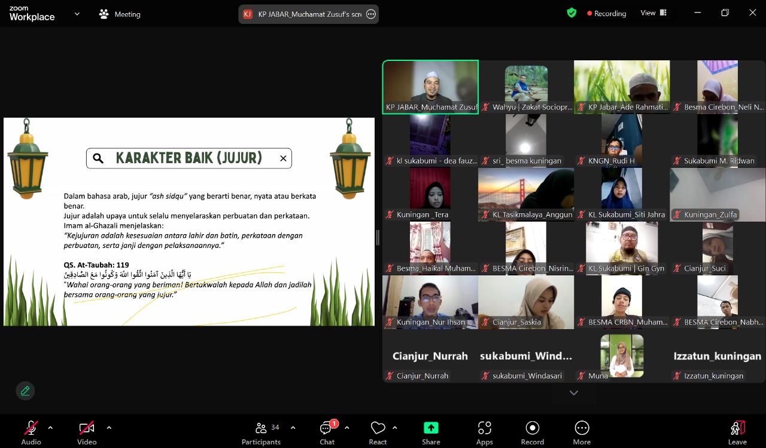Expand video settings arrow beside Video
766x448 pixels.
click(x=109, y=428)
